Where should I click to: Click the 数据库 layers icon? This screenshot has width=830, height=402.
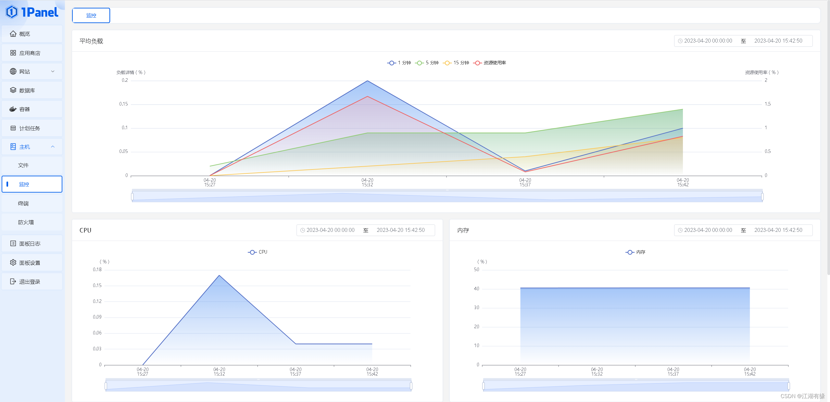[x=13, y=90]
